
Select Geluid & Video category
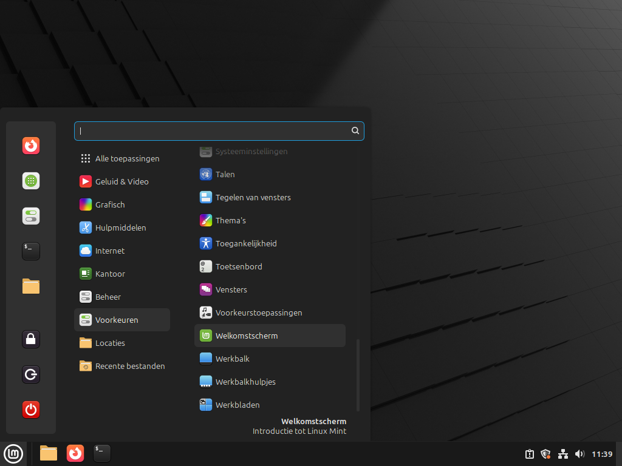[x=122, y=181]
